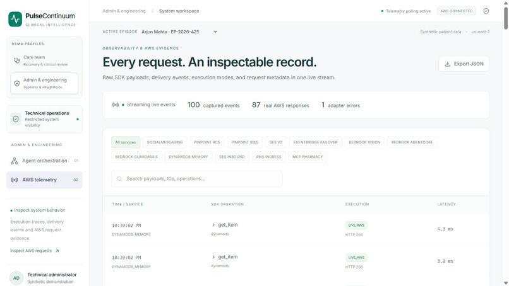Click the Streaming live events label
This screenshot has width=509, height=286.
152,105
